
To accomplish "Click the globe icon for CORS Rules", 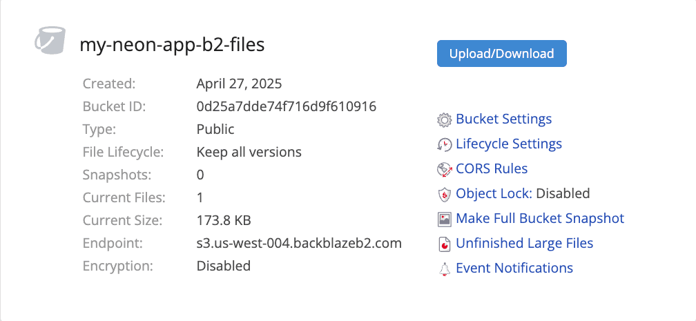I will click(445, 170).
